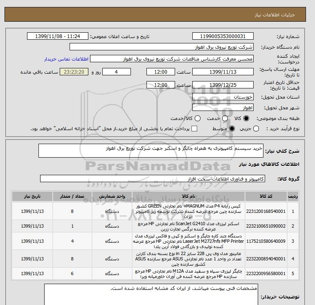Toggle the اسناد خزانه اسلامی payment checkbox
The image size is (315, 305).
click(194, 129)
